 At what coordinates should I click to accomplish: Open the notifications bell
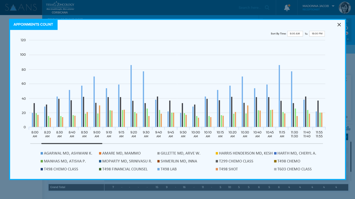coord(287,8)
